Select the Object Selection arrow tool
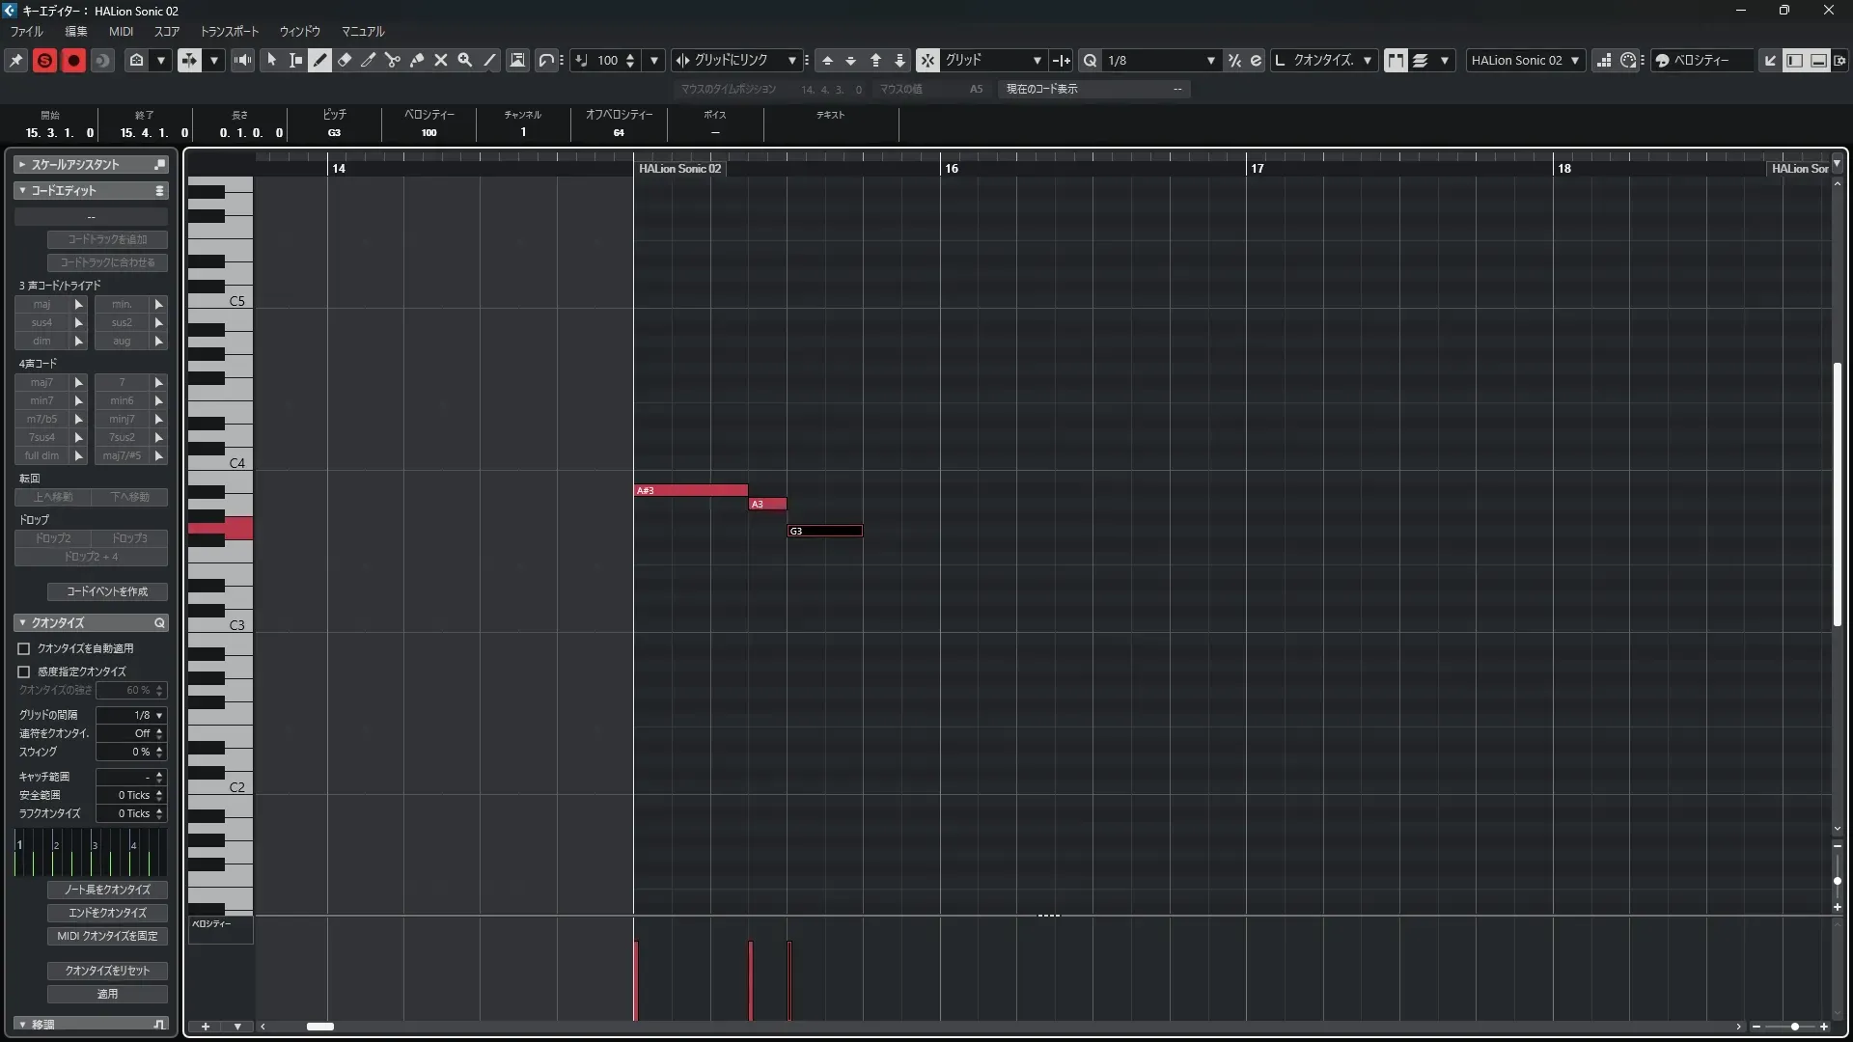The image size is (1853, 1042). click(271, 60)
